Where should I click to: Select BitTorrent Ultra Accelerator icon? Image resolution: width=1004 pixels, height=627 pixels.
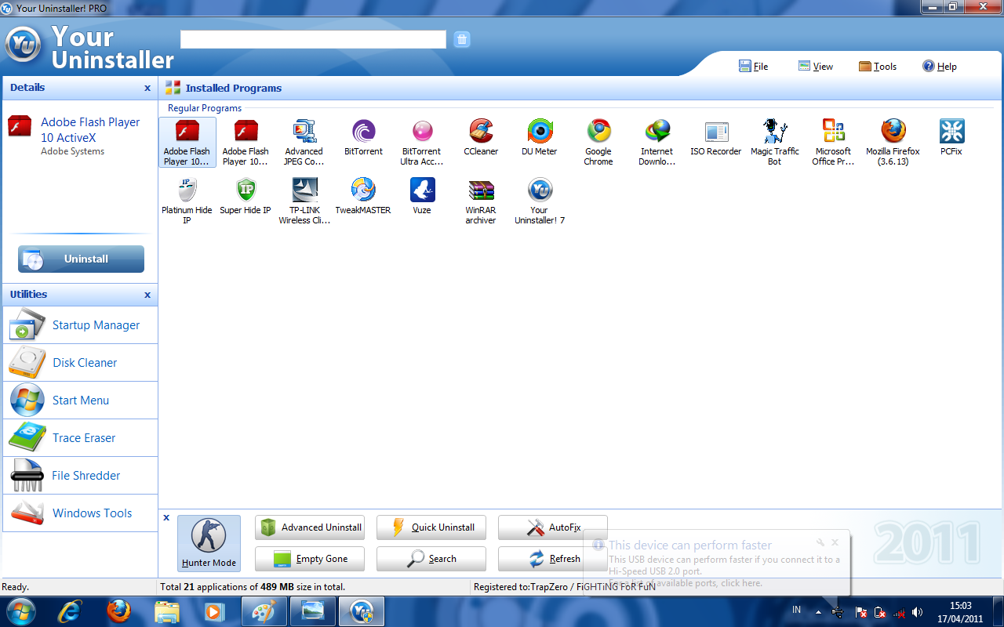pyautogui.click(x=422, y=143)
